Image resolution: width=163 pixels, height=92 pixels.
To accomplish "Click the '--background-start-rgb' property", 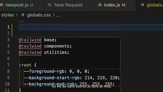I will click(52, 78).
